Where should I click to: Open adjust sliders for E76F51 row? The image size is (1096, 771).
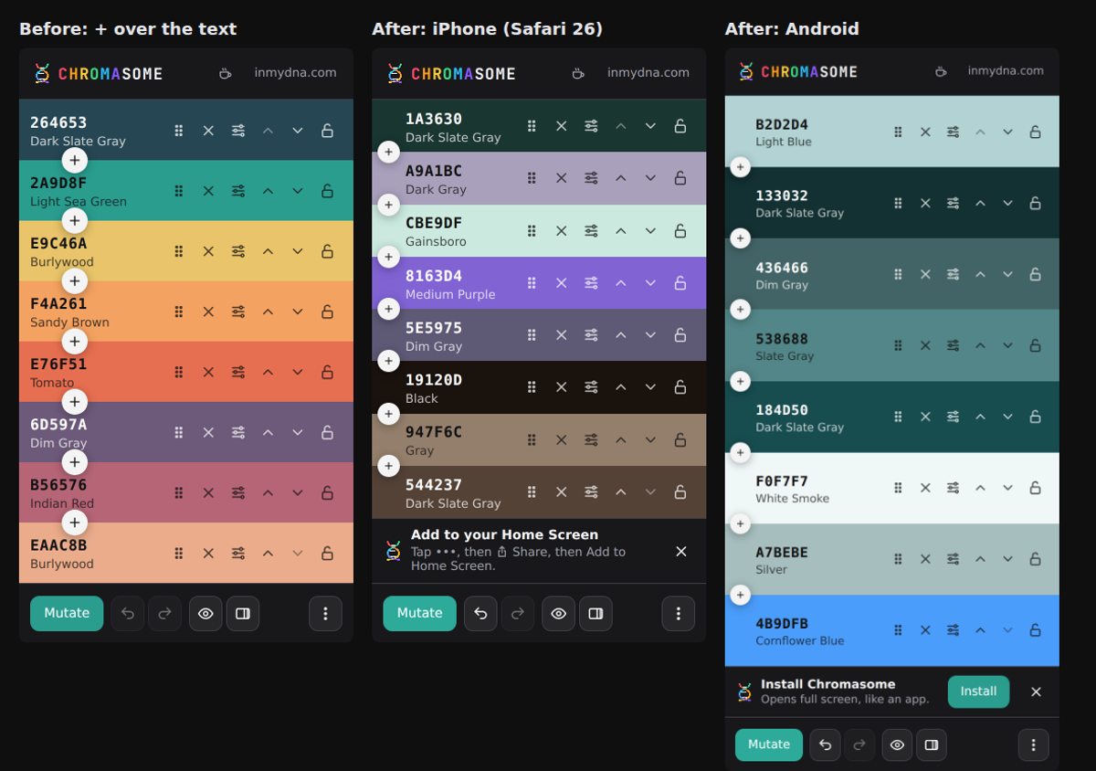click(x=238, y=372)
